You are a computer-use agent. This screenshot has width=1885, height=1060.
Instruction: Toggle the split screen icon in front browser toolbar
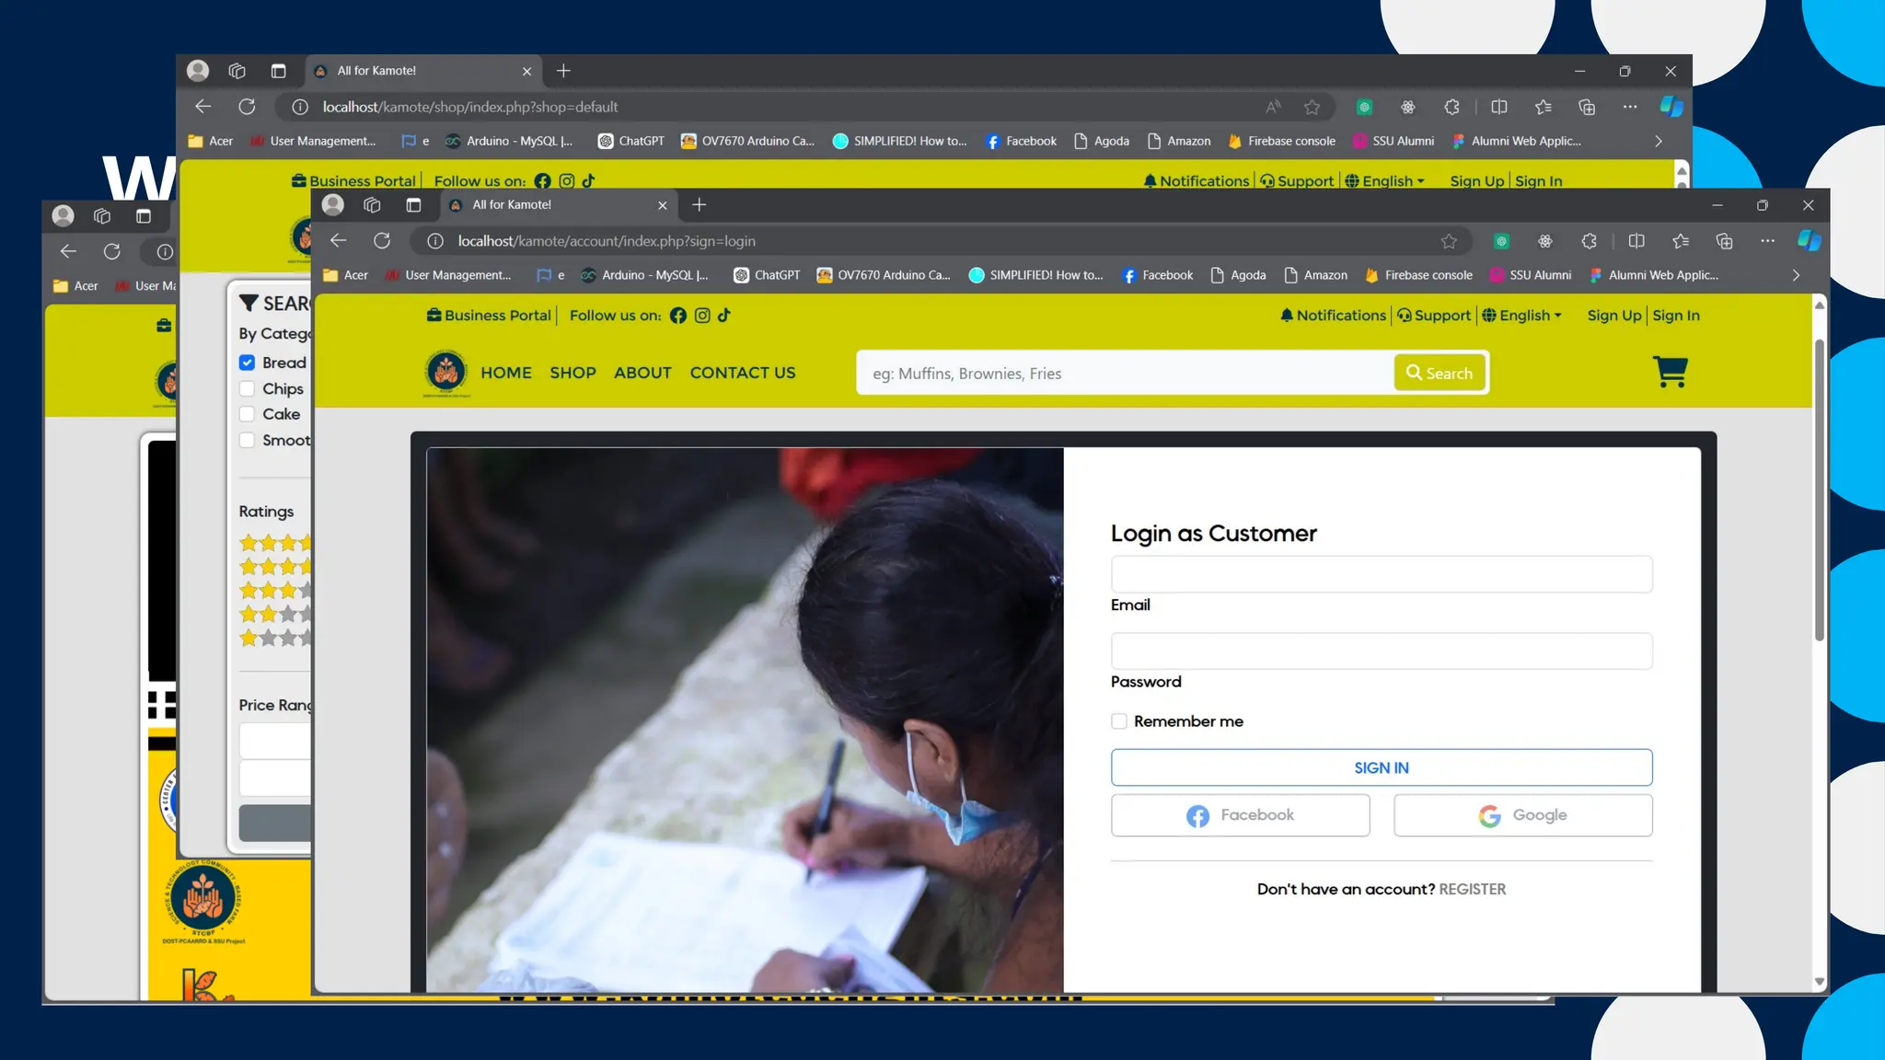coord(1636,241)
